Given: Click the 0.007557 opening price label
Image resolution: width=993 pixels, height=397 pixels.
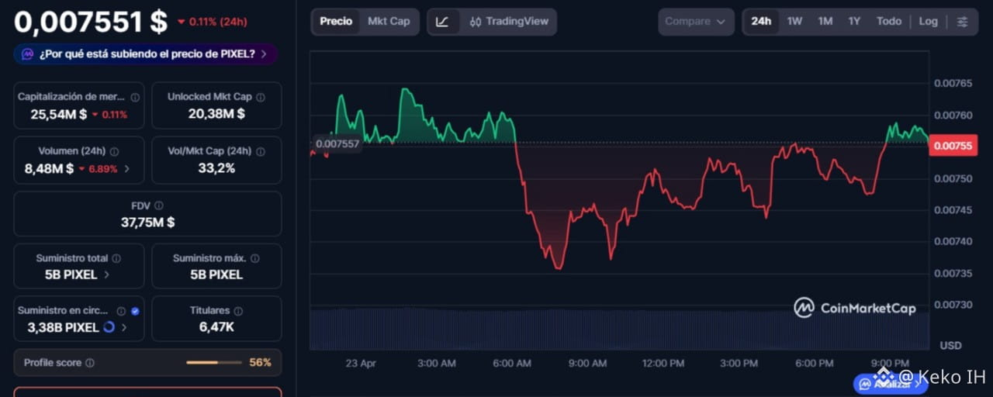Looking at the screenshot, I should click(337, 143).
